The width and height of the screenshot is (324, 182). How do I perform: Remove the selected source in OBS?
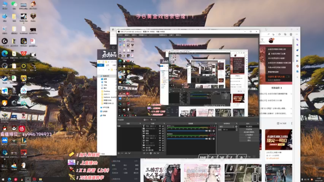point(147,153)
